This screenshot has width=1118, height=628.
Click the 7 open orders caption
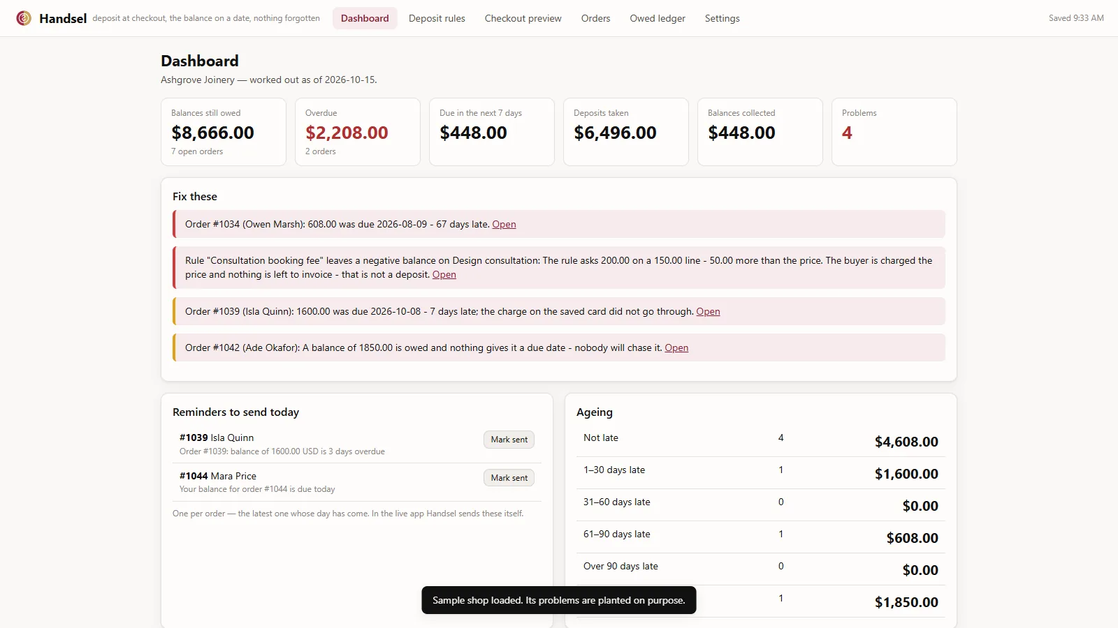tap(197, 151)
